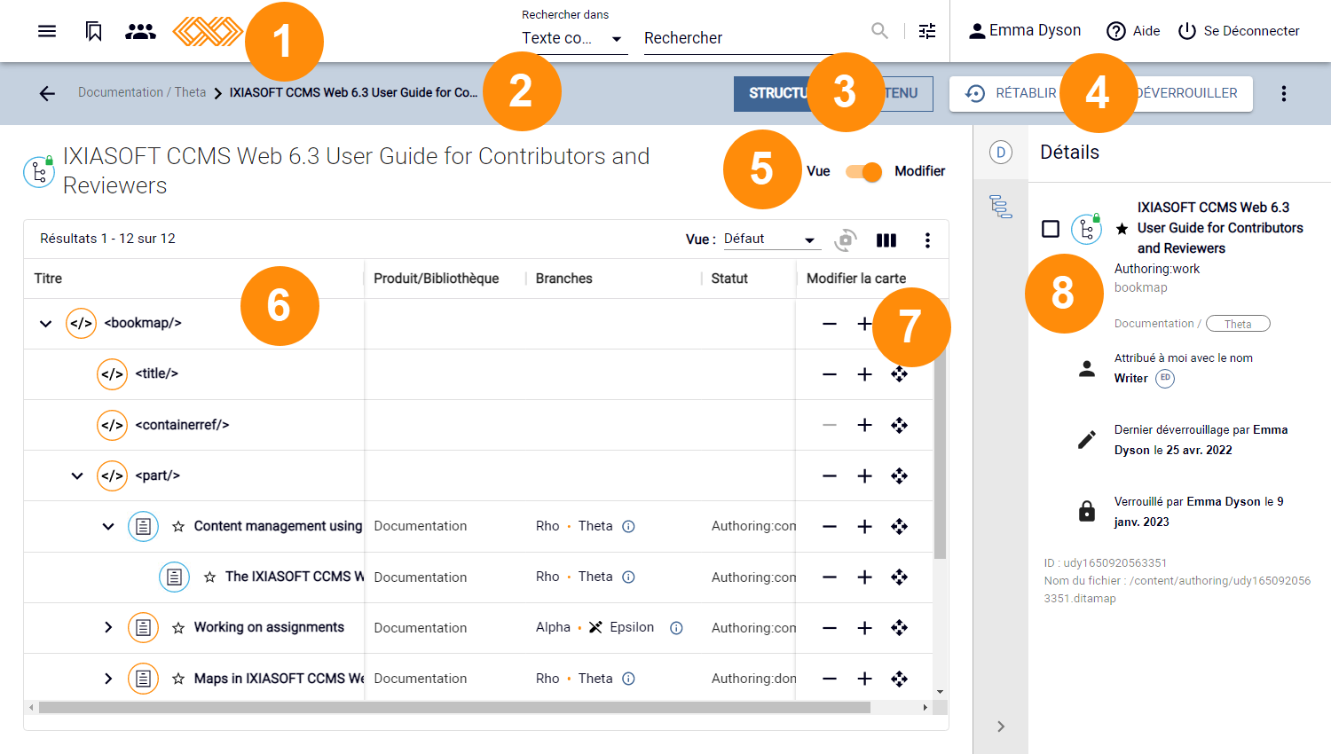Favorite Maps in IXIASOFT CCMS star
Screen dimensions: 1331x754
178,679
